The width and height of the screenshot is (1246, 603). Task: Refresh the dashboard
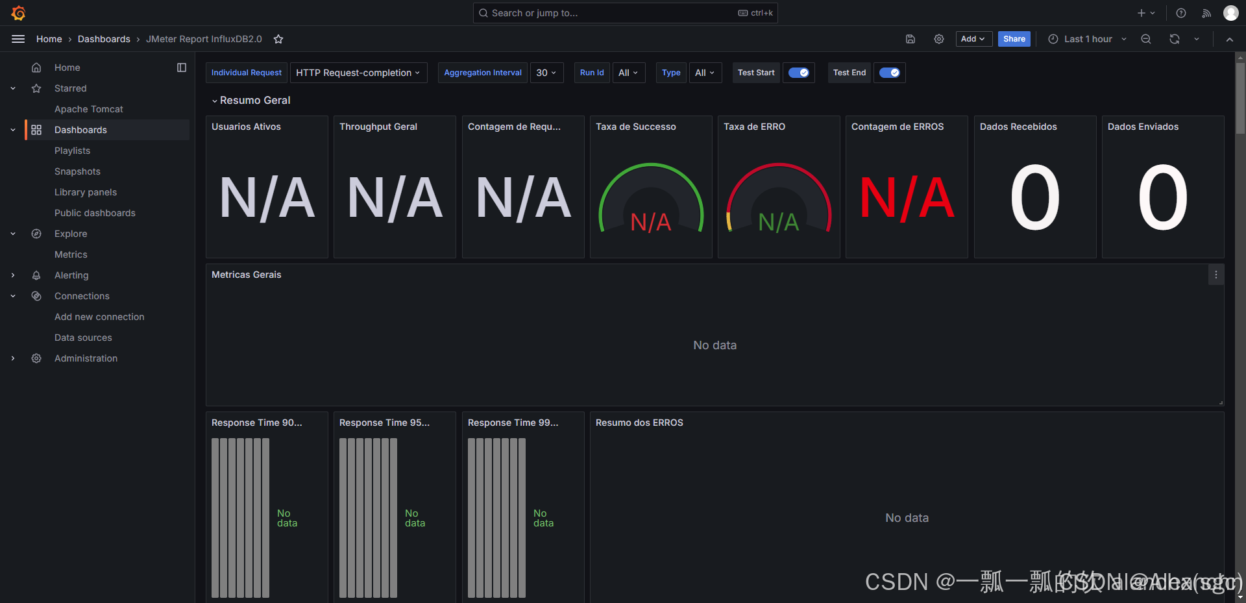(x=1173, y=39)
